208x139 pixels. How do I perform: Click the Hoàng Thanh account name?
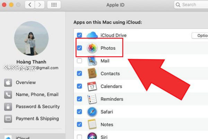31,62
